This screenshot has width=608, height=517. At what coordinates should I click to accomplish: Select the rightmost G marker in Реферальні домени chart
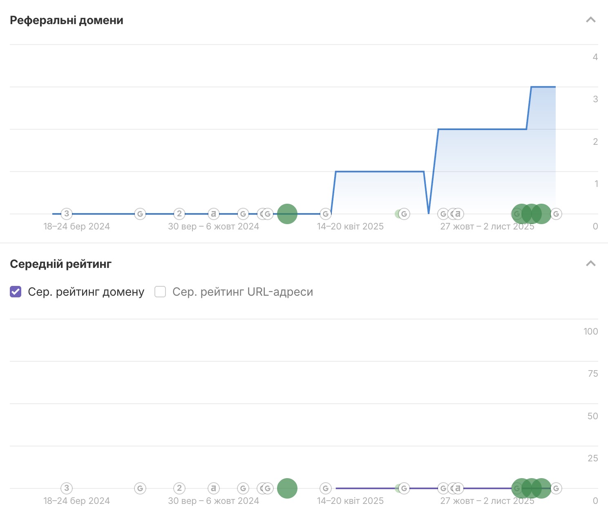tap(556, 214)
